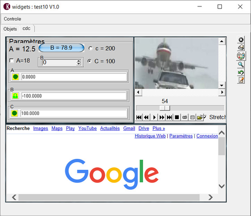Open the Paramètres link in browser
This screenshot has height=216, width=251.
pyautogui.click(x=181, y=136)
